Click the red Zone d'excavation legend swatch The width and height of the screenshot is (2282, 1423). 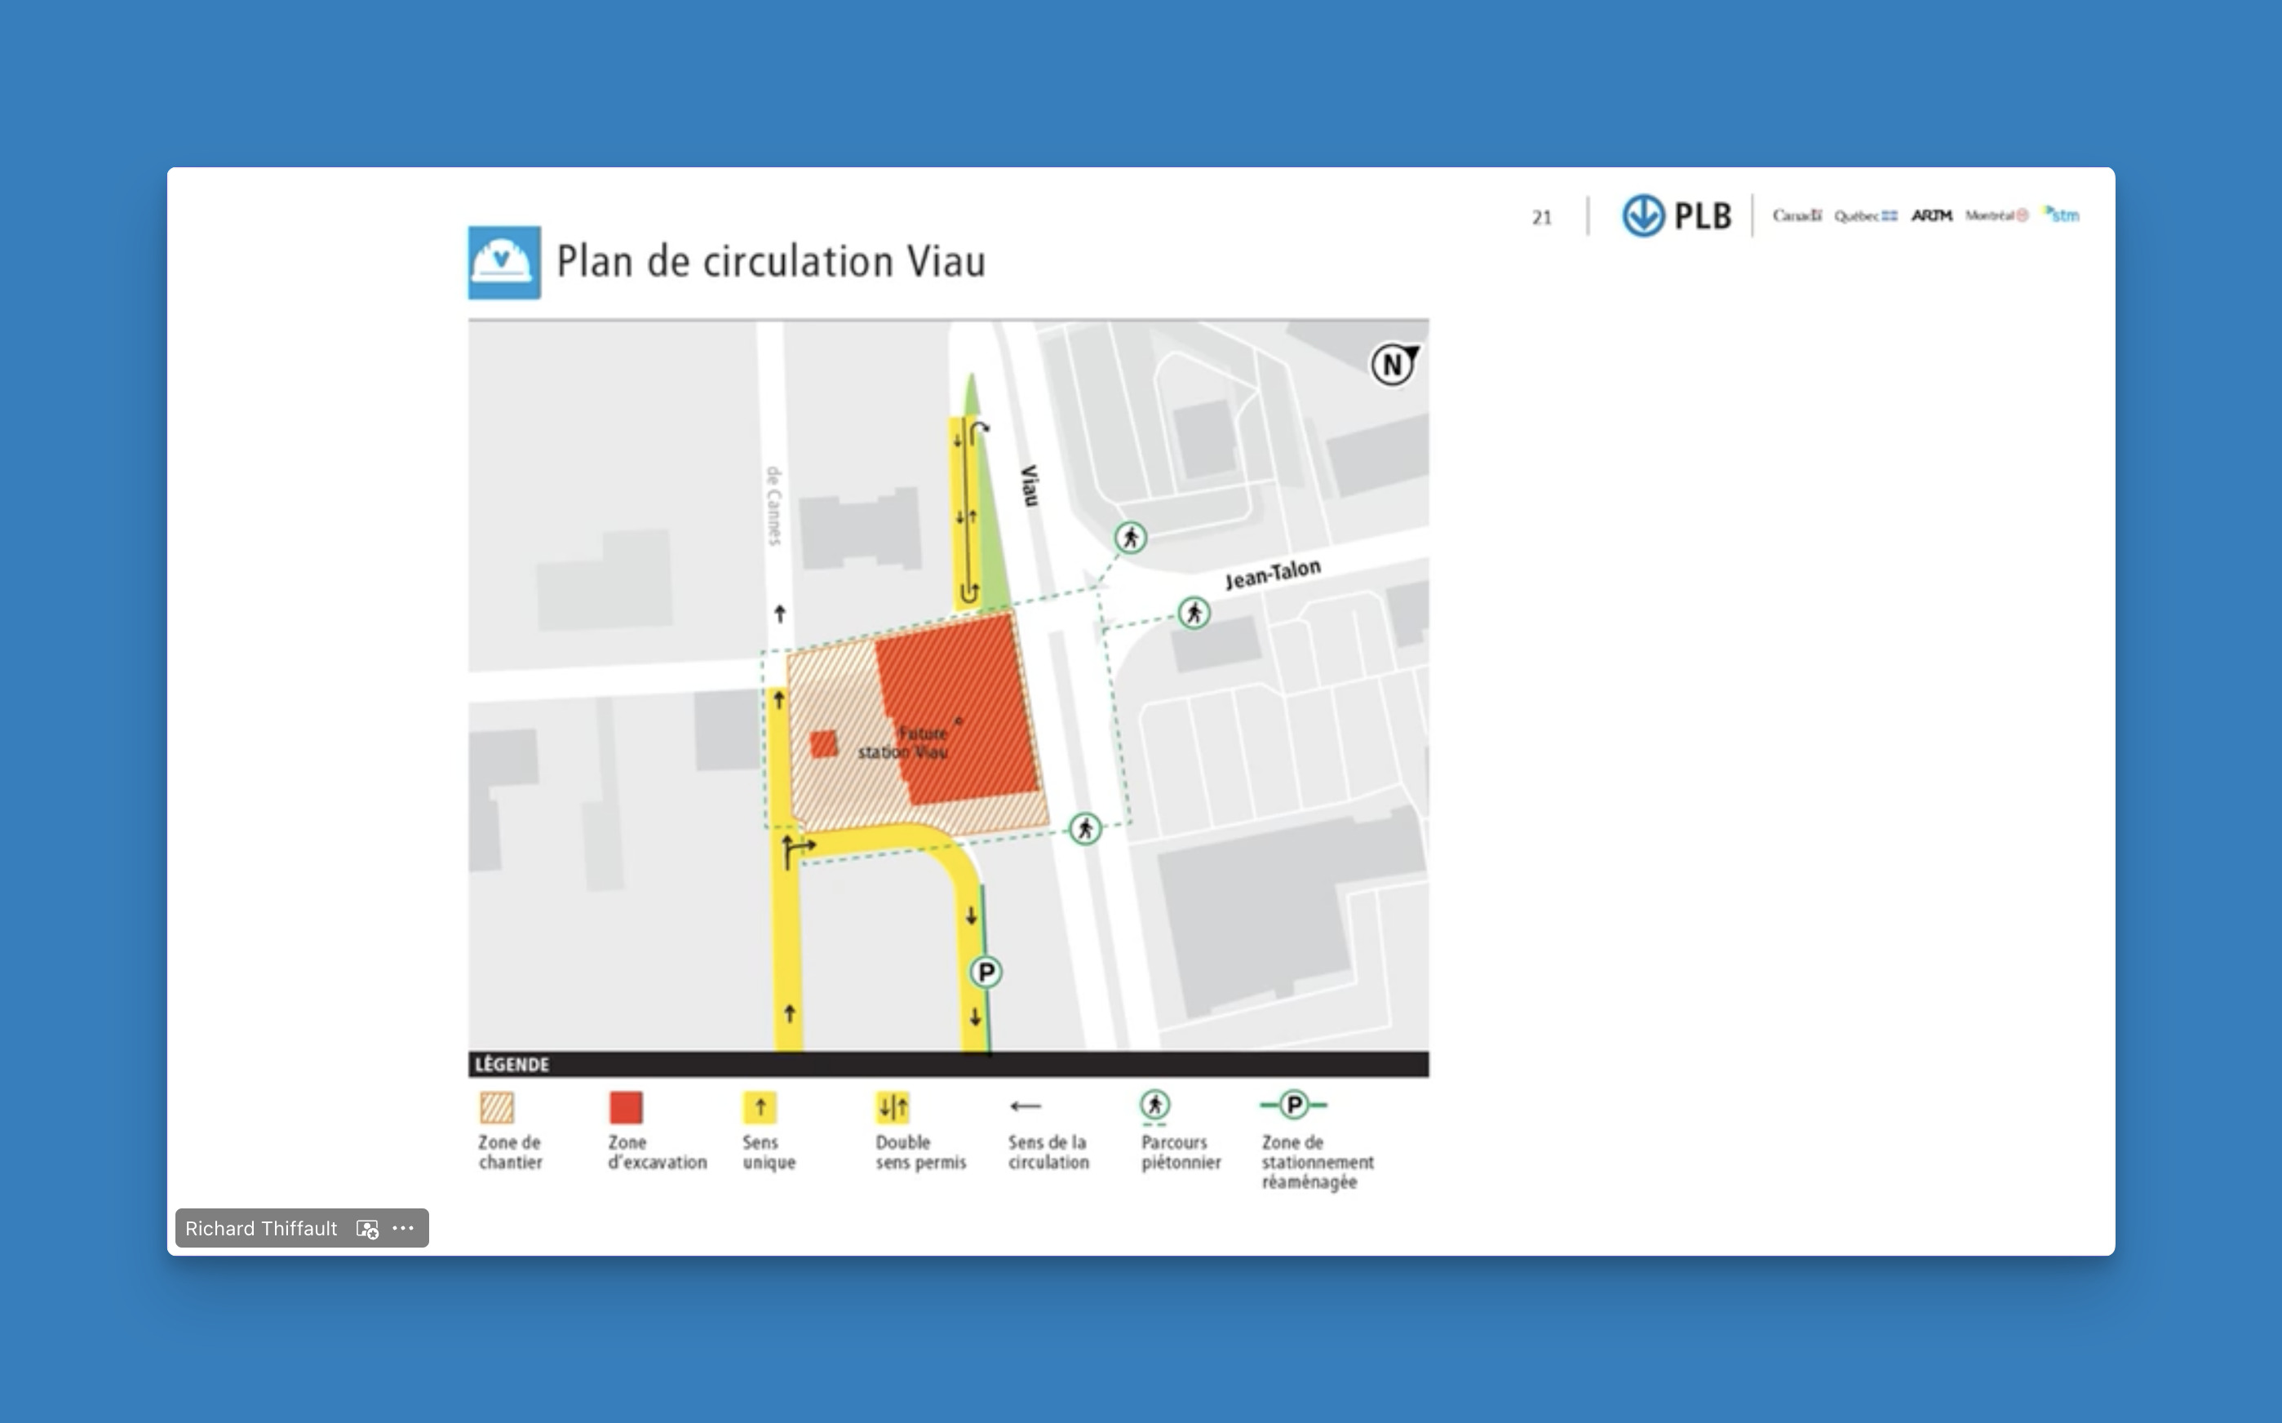pos(626,1108)
